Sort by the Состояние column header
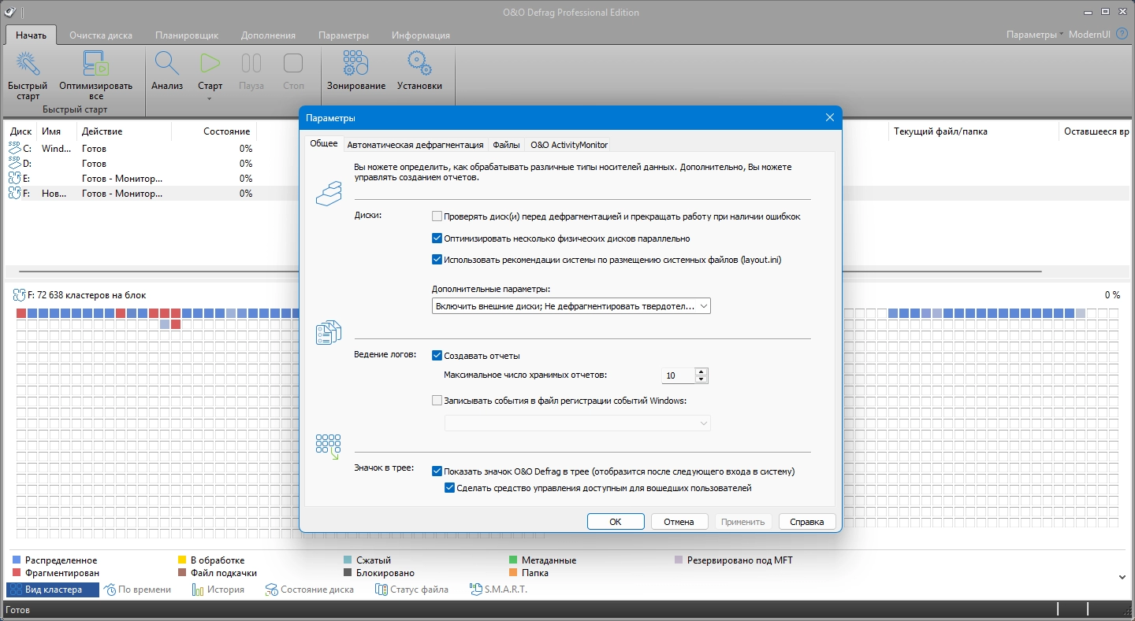The image size is (1135, 621). tap(214, 131)
